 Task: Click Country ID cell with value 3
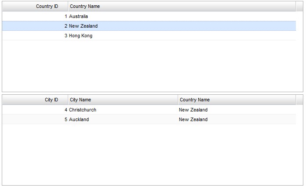66,36
